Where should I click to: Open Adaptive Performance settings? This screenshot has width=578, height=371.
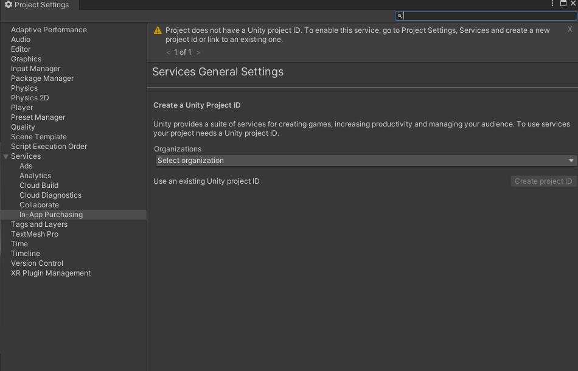pyautogui.click(x=49, y=30)
